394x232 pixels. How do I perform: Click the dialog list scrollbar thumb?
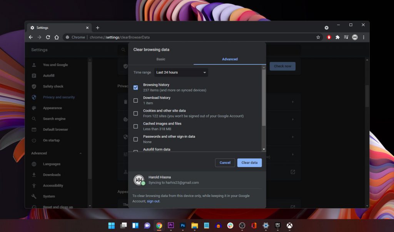[264, 97]
